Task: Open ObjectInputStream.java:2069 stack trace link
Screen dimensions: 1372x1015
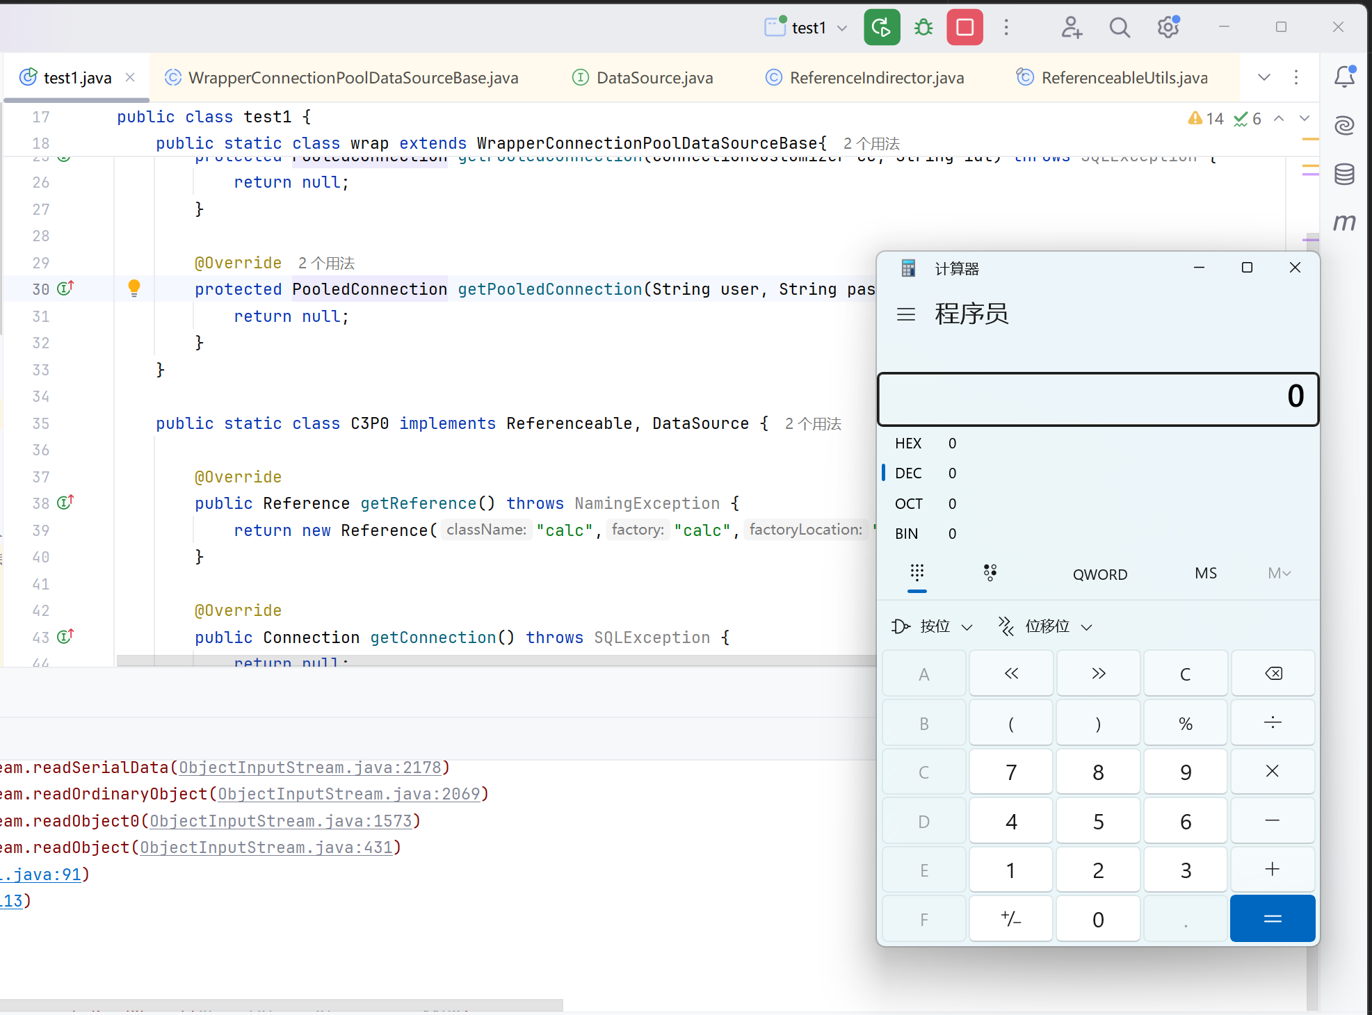Action: tap(349, 794)
